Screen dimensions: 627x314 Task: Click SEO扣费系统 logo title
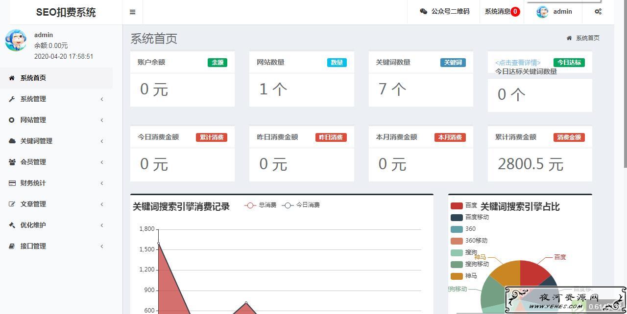pyautogui.click(x=66, y=13)
